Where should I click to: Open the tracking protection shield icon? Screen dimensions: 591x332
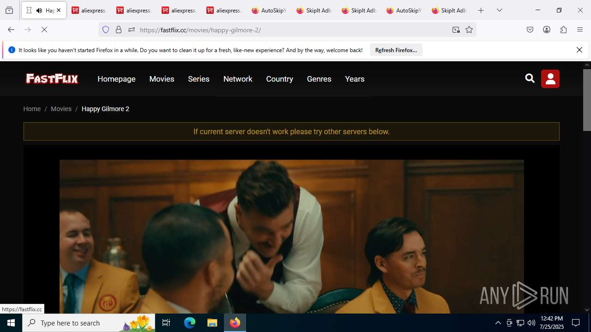(106, 30)
